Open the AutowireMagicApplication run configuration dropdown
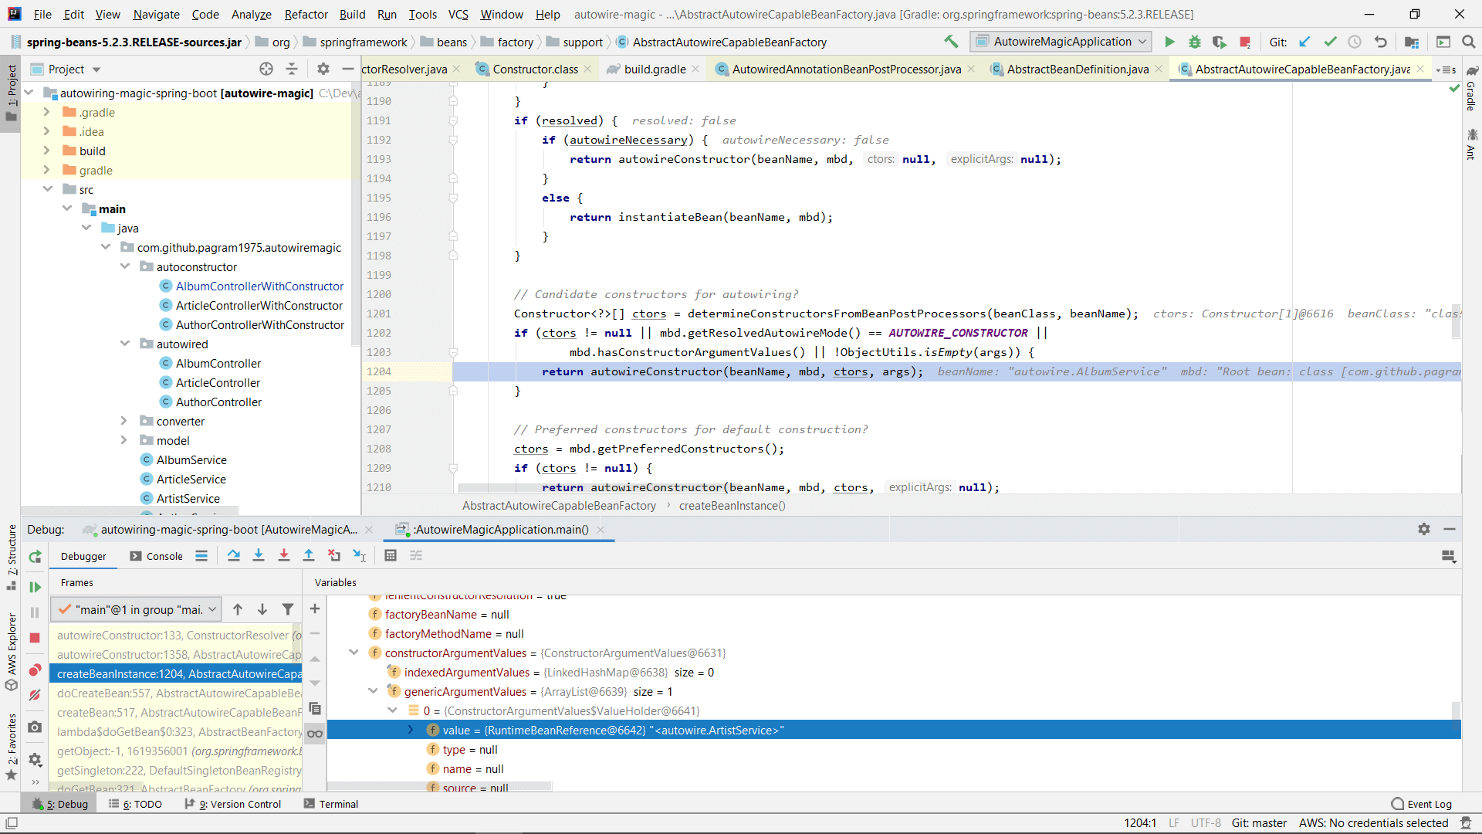Viewport: 1482px width, 834px height. (1060, 42)
